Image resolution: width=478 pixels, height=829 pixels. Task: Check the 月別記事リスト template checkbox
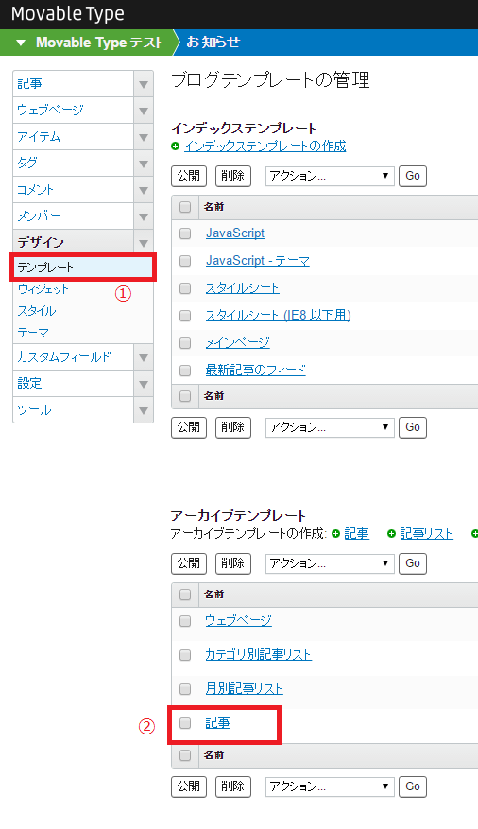[185, 689]
